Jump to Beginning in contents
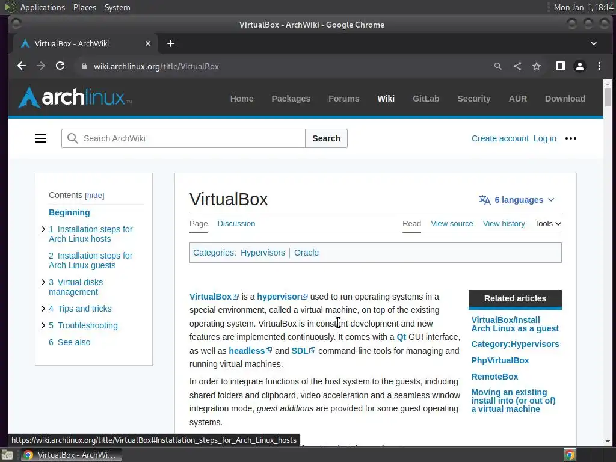 point(69,212)
